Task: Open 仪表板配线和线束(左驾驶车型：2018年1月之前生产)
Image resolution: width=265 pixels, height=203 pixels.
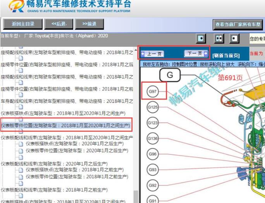Action: pyautogui.click(x=54, y=190)
